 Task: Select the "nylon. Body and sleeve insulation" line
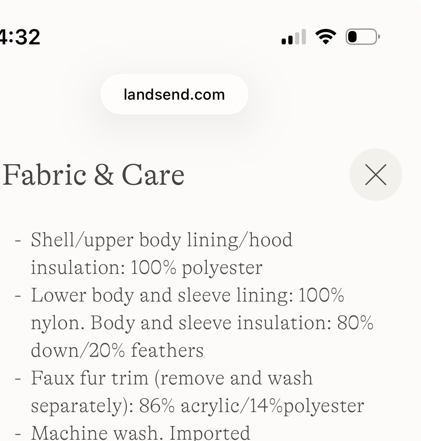[x=202, y=322]
